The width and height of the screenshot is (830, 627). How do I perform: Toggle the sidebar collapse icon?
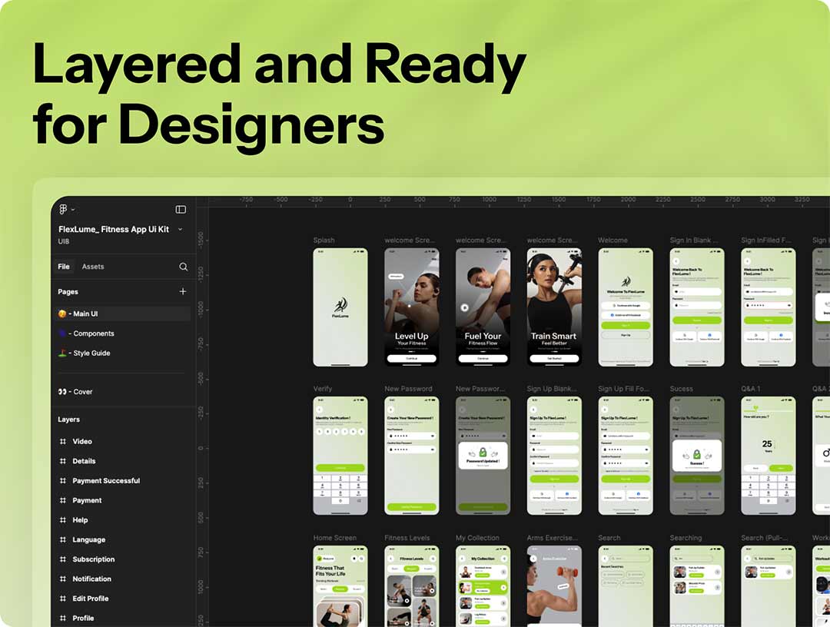pyautogui.click(x=181, y=209)
